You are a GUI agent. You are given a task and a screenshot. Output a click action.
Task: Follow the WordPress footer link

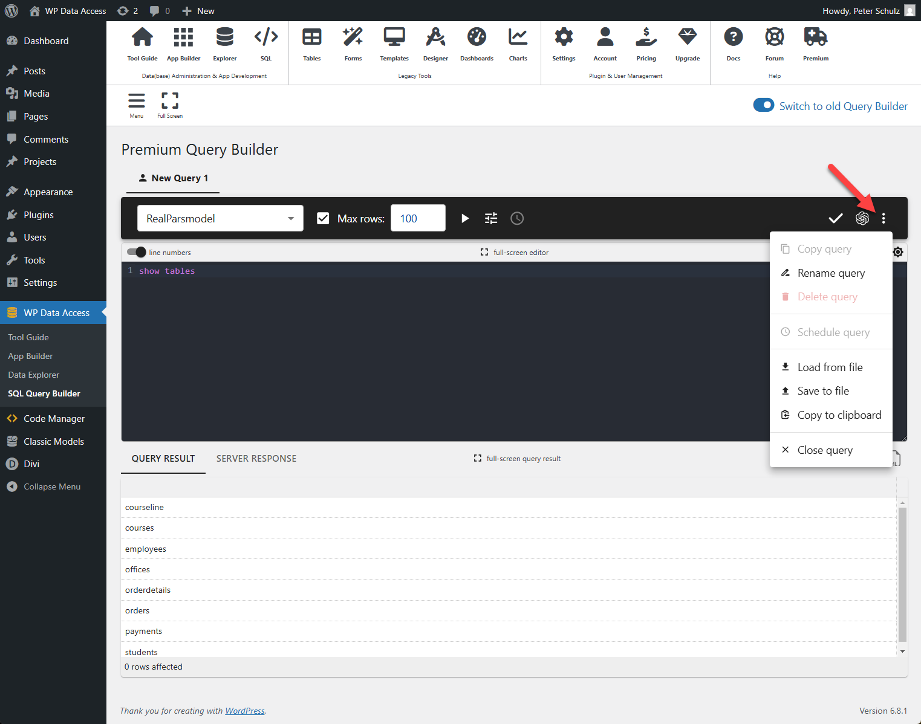[x=245, y=711]
